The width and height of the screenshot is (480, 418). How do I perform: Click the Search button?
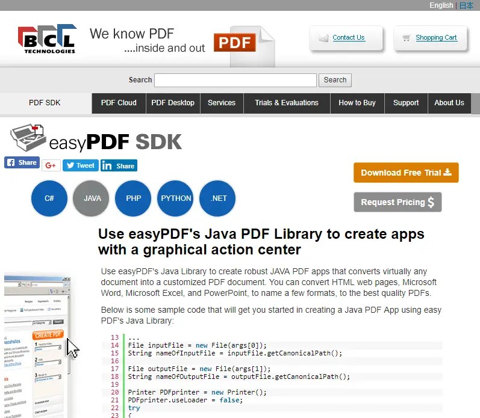click(x=335, y=80)
